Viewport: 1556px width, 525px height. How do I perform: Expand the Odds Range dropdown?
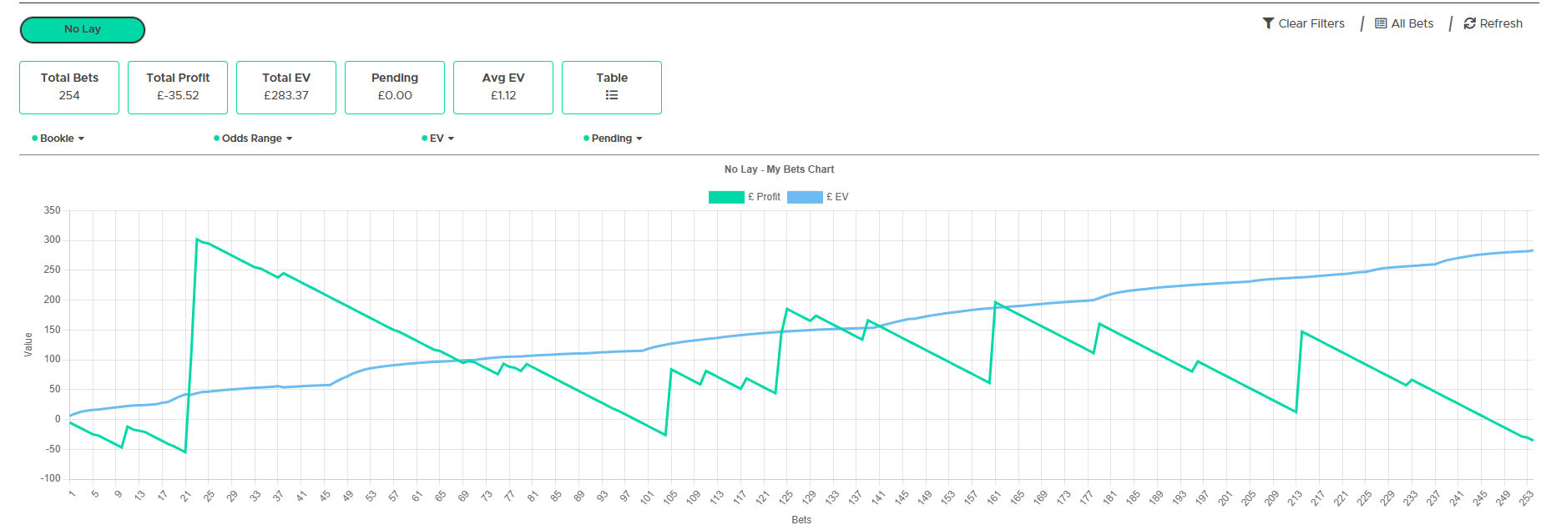(x=256, y=139)
